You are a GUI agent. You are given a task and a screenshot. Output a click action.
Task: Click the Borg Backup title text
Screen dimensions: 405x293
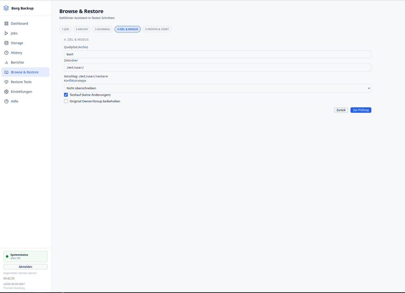[x=22, y=8]
